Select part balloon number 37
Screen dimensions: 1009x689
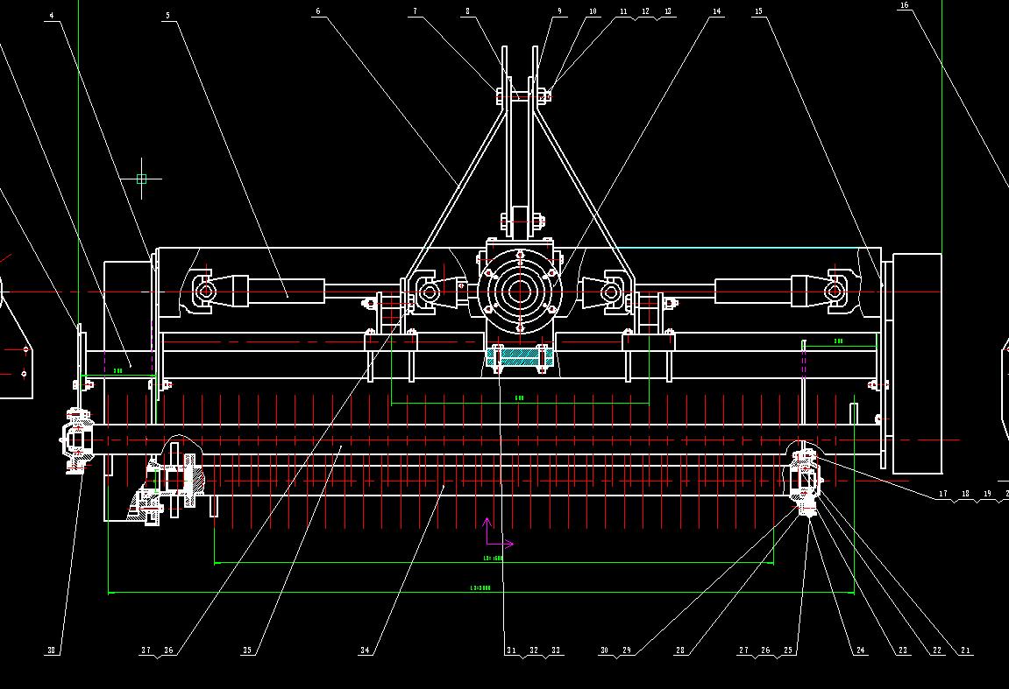[x=146, y=650]
